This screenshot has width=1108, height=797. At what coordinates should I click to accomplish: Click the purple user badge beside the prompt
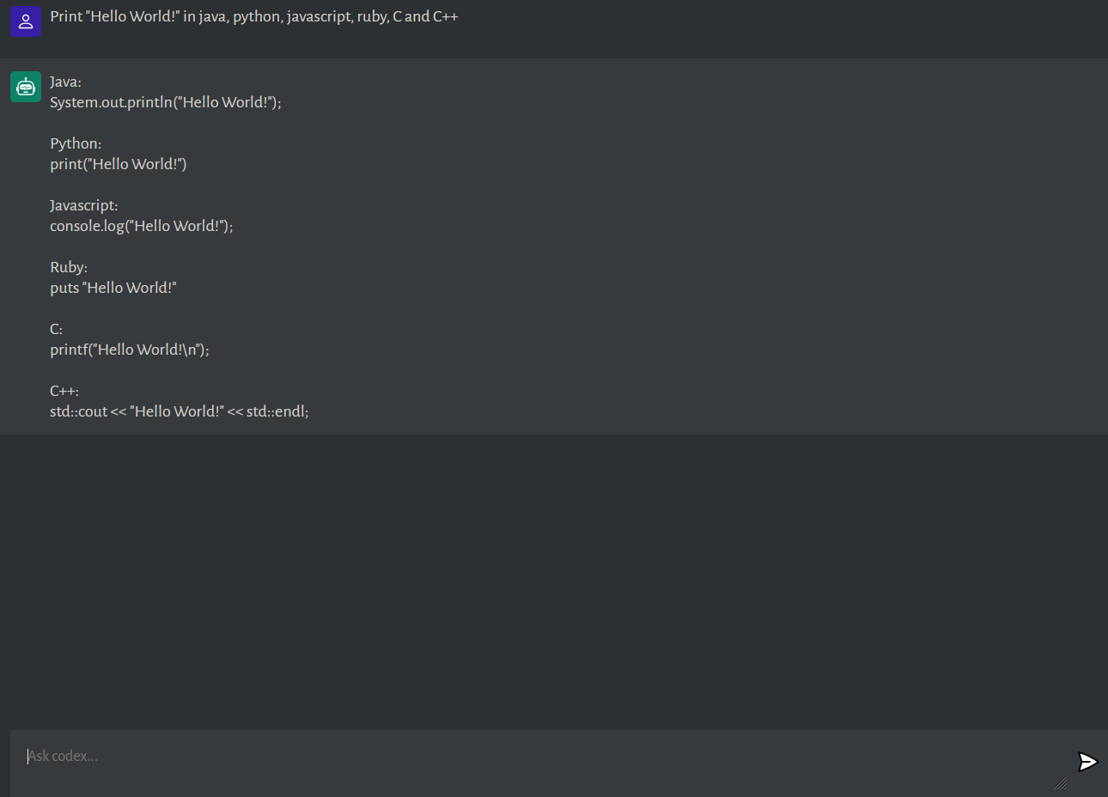[x=25, y=21]
